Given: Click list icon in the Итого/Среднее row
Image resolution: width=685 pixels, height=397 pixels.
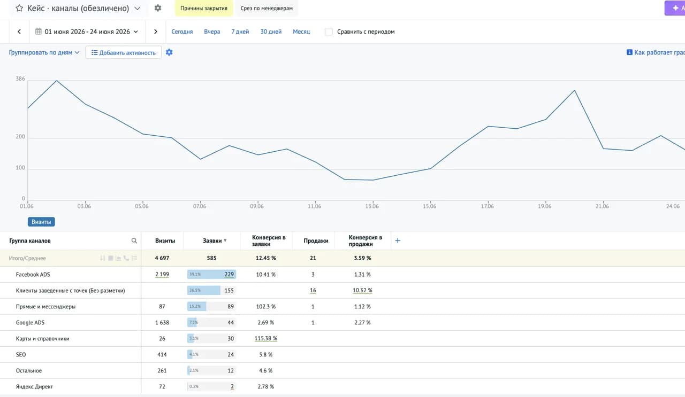Looking at the screenshot, I should (x=134, y=258).
